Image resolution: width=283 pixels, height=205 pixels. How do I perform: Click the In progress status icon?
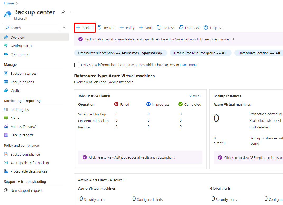pyautogui.click(x=148, y=104)
